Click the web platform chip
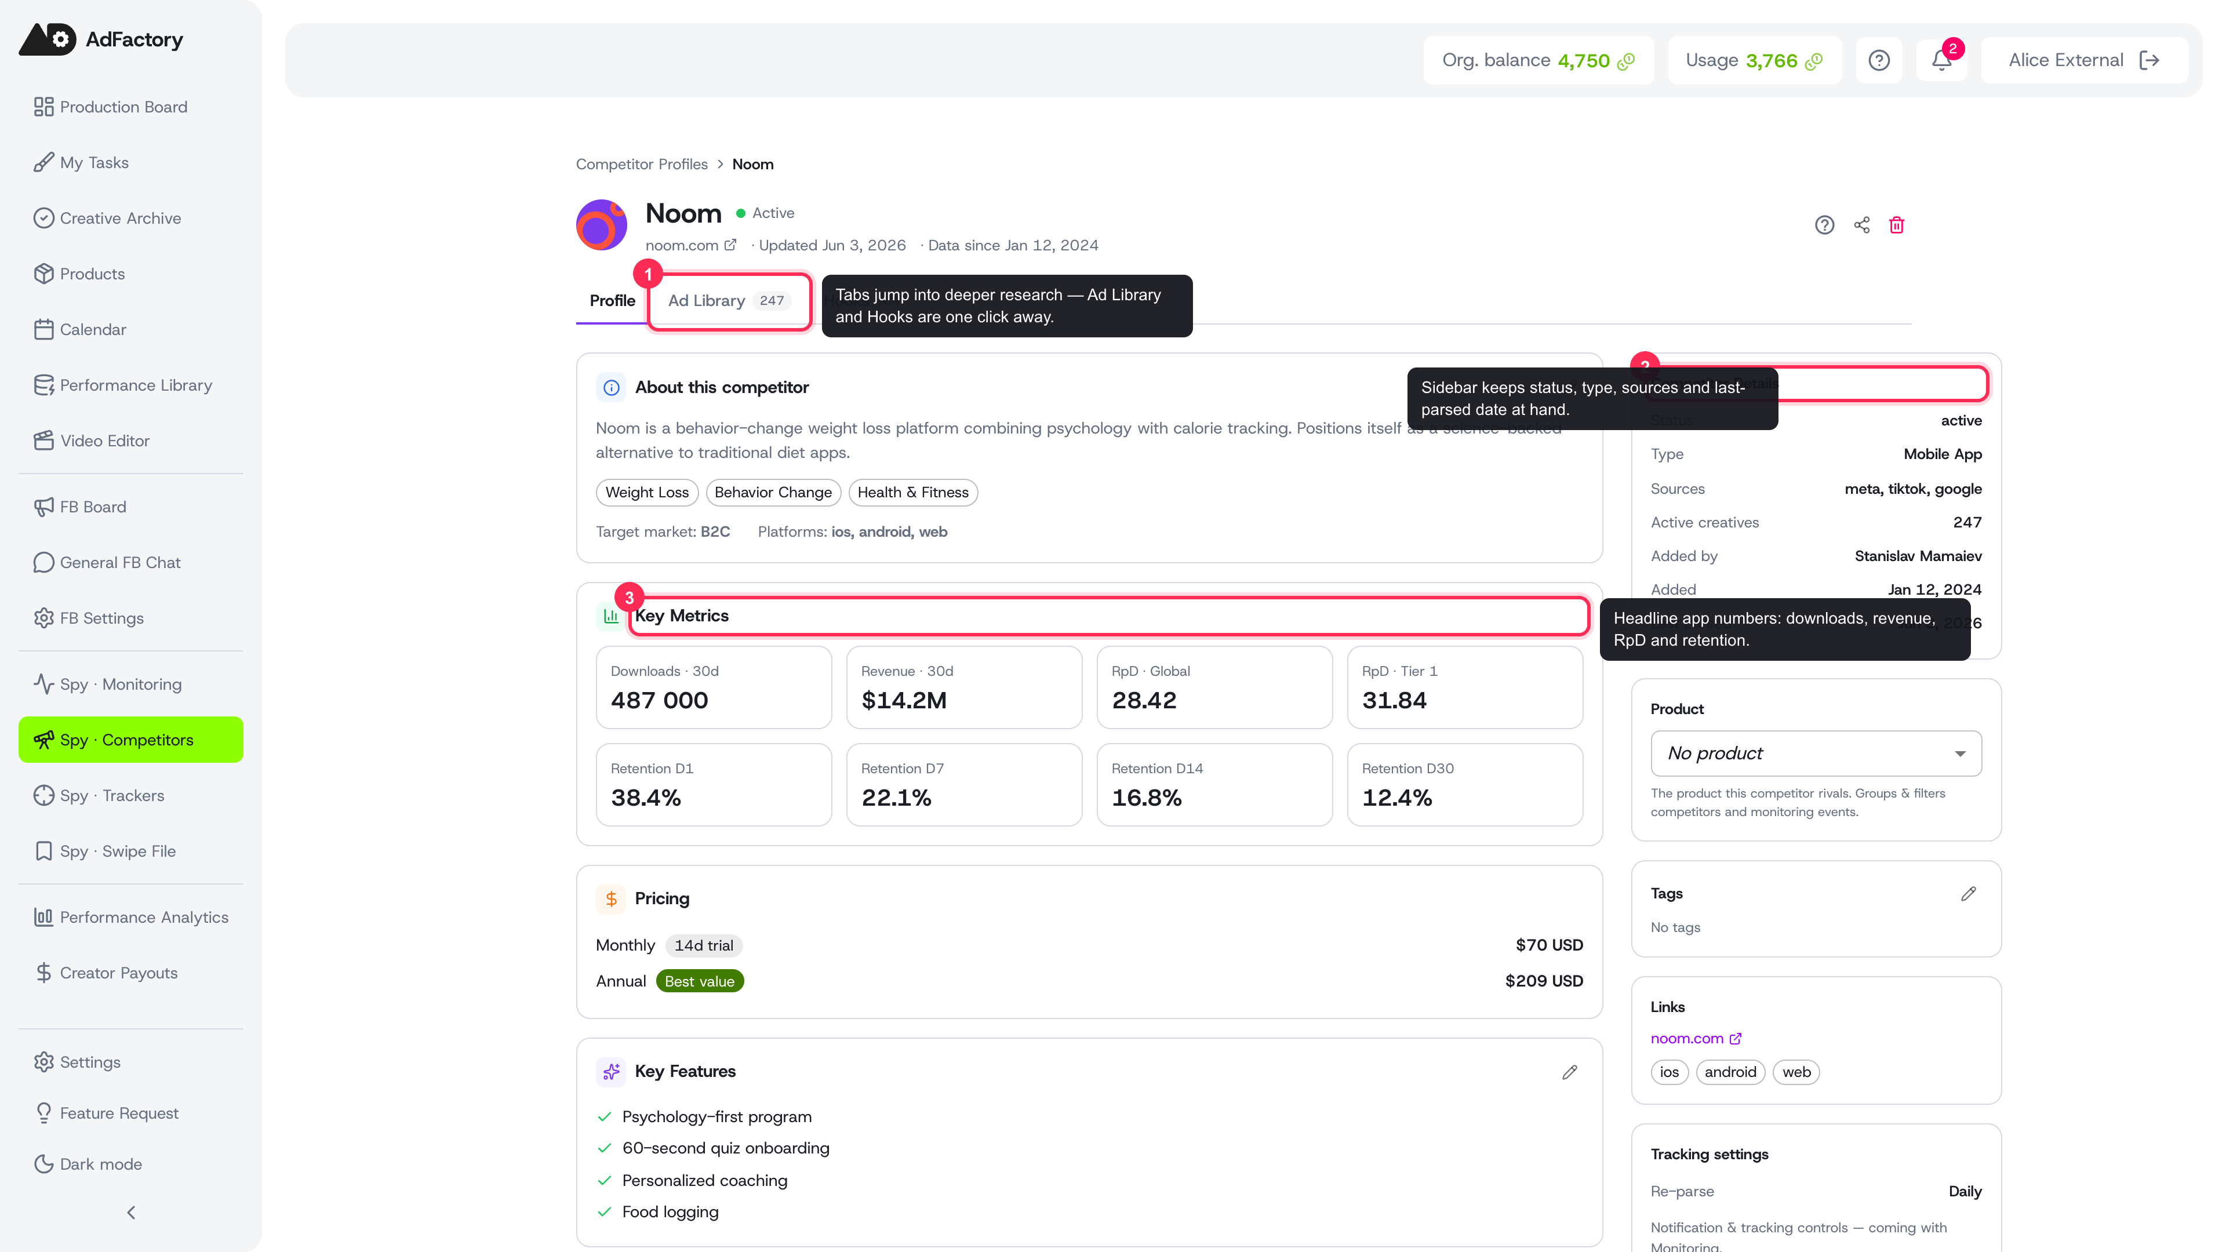2226x1252 pixels. tap(1796, 1072)
